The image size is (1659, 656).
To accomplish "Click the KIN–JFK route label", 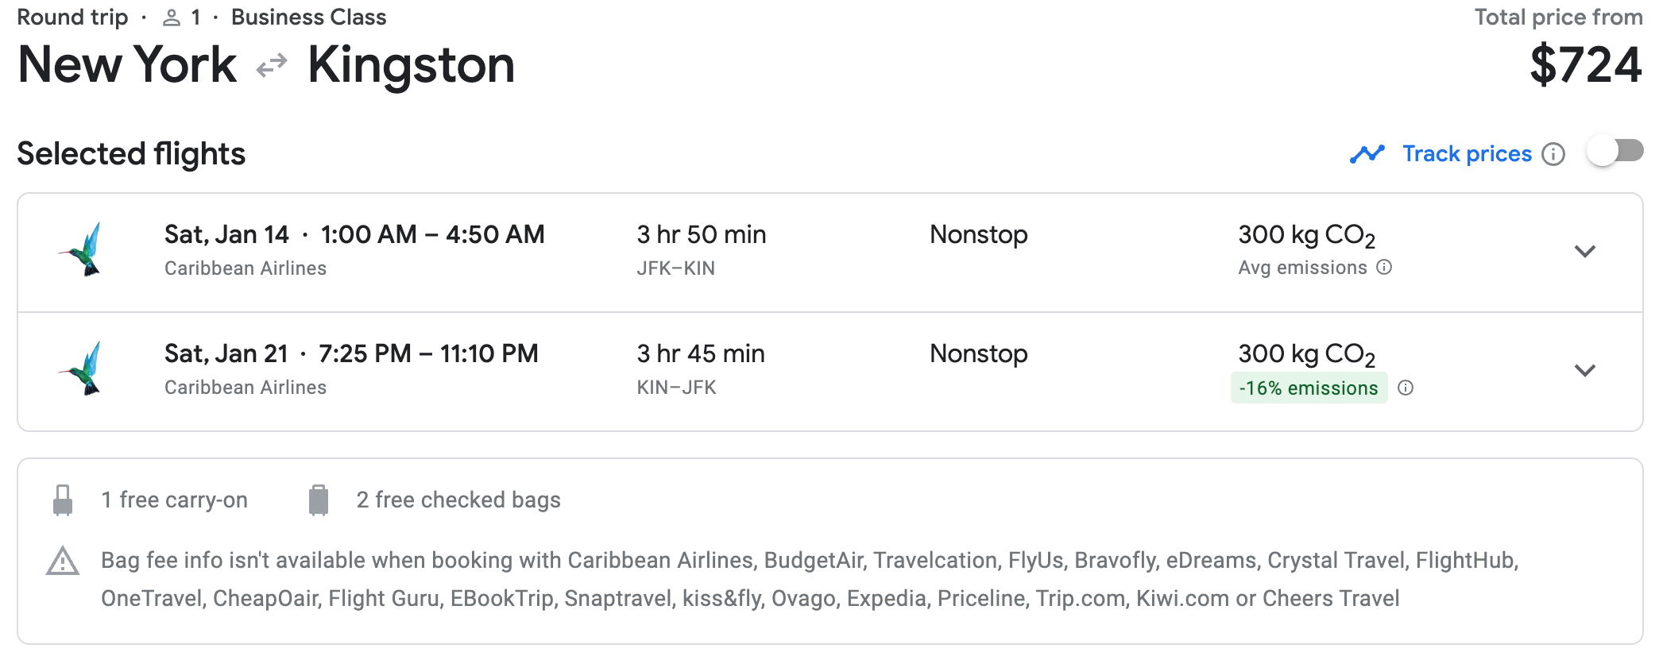I will [676, 388].
